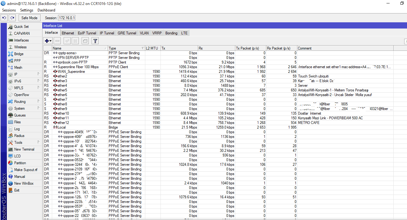Viewport: 407px width, 220px height.
Task: Toggle the Safe Mode button
Action: click(29, 18)
